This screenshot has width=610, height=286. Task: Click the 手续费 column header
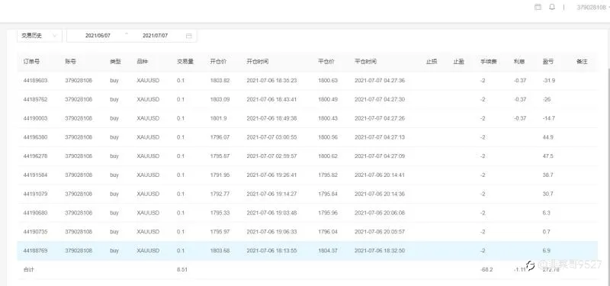(488, 62)
